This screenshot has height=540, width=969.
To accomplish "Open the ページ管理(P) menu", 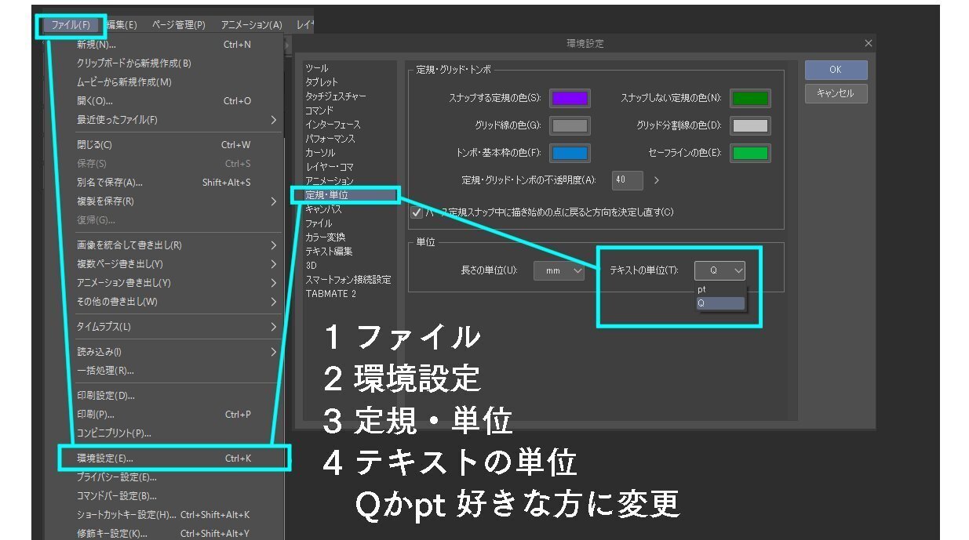I will click(177, 24).
